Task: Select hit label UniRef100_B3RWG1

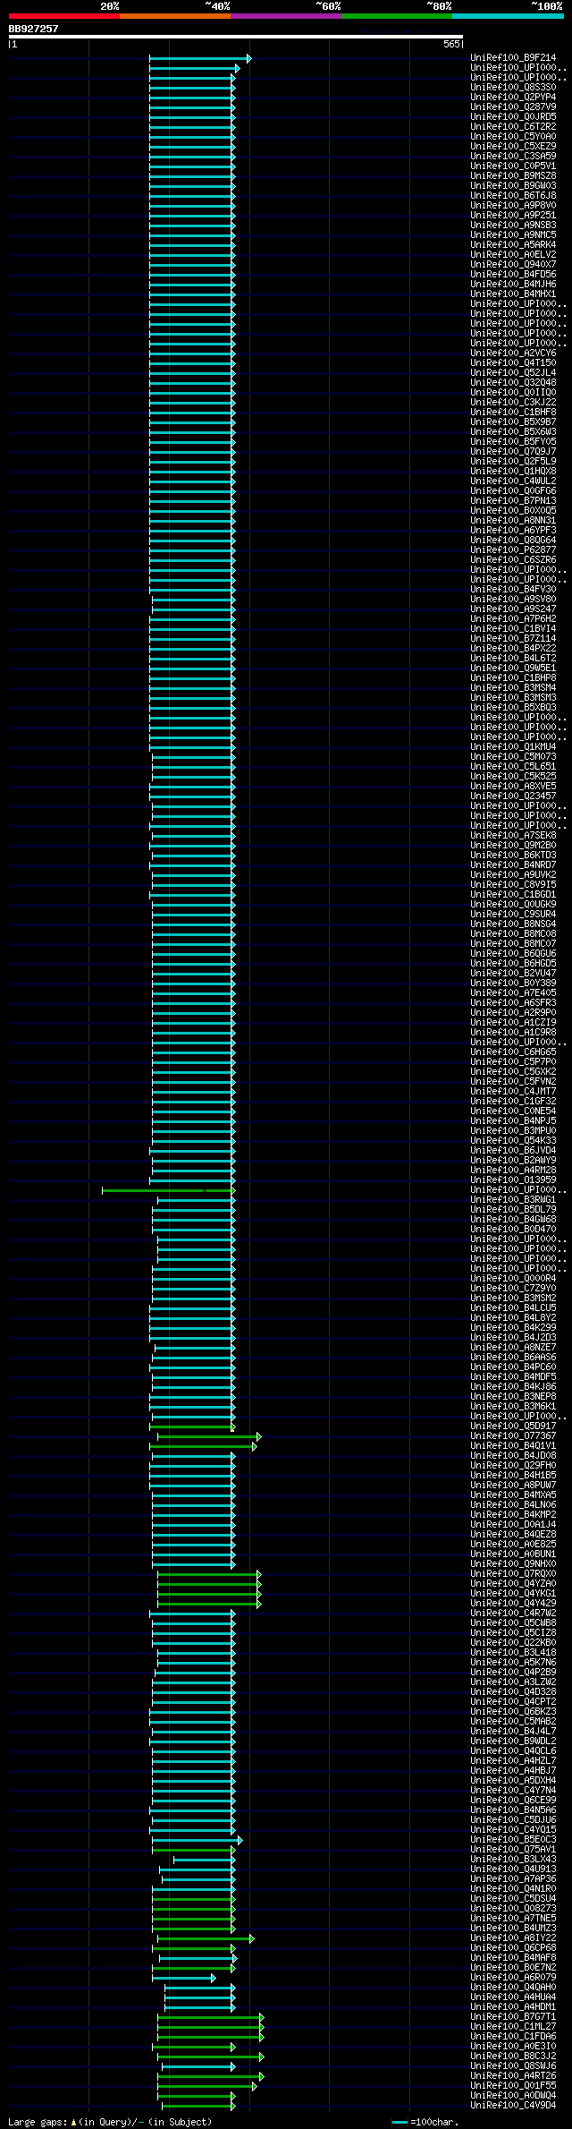Action: pyautogui.click(x=513, y=1200)
